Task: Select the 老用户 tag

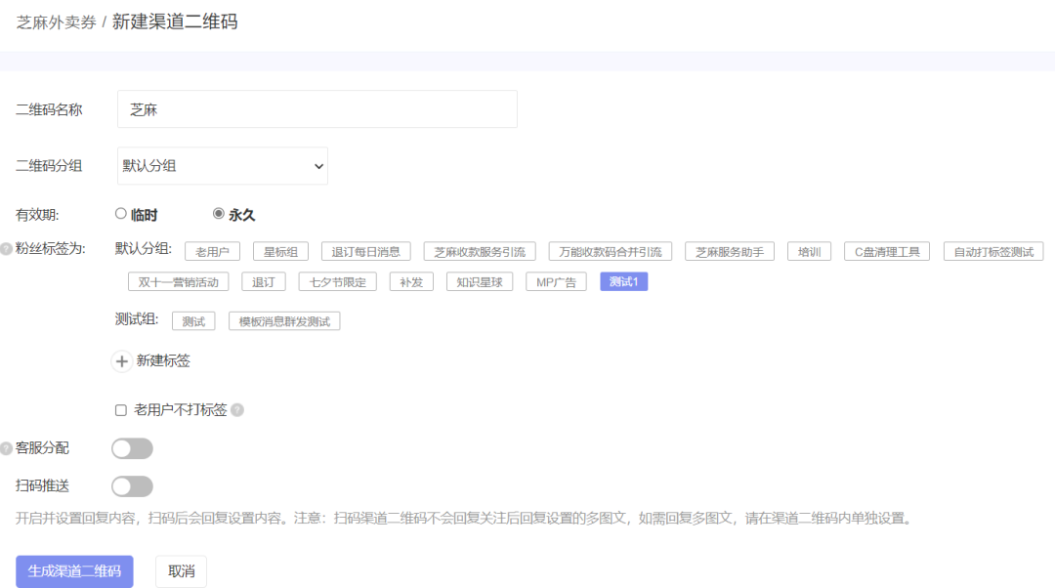Action: (212, 250)
